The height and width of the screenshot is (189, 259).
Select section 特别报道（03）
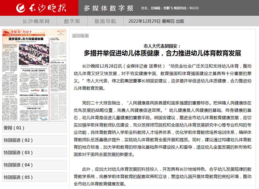tap(18, 152)
